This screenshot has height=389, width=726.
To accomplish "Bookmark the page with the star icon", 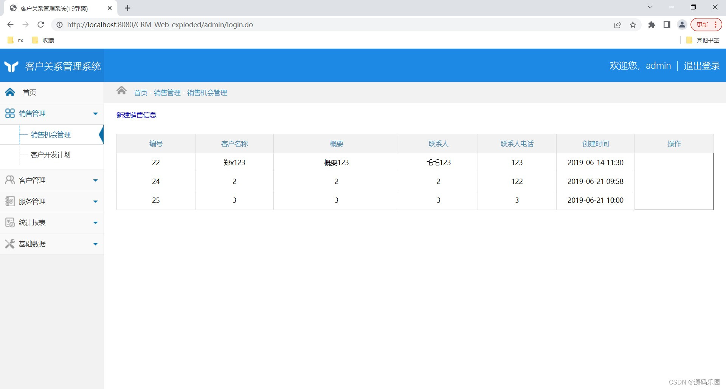I will click(633, 25).
